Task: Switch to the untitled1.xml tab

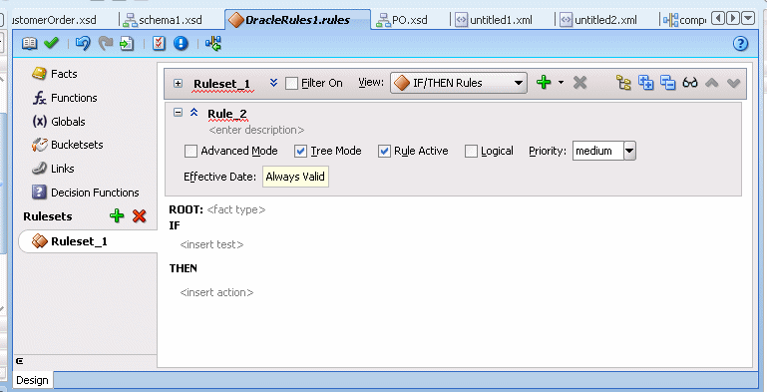Action: [494, 20]
